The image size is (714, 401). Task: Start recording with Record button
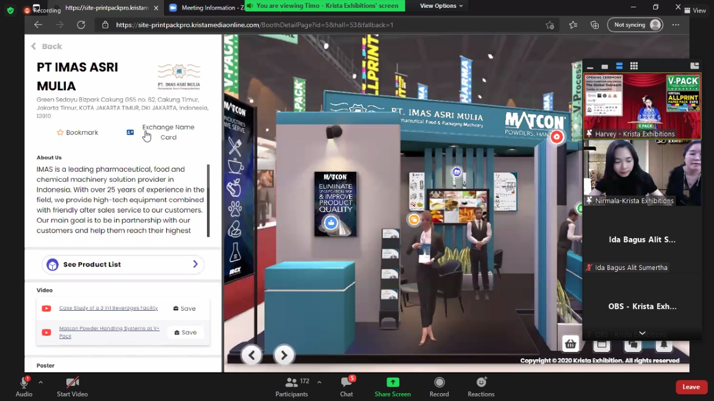[x=439, y=386]
